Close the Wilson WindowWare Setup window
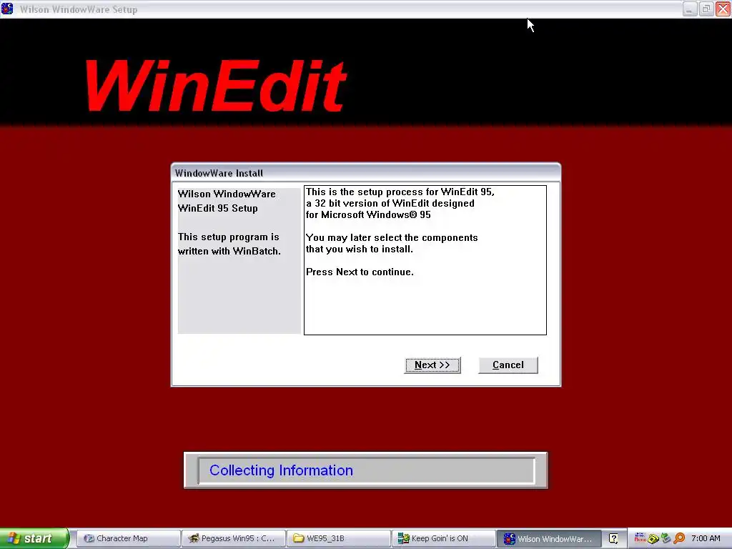 click(x=723, y=9)
